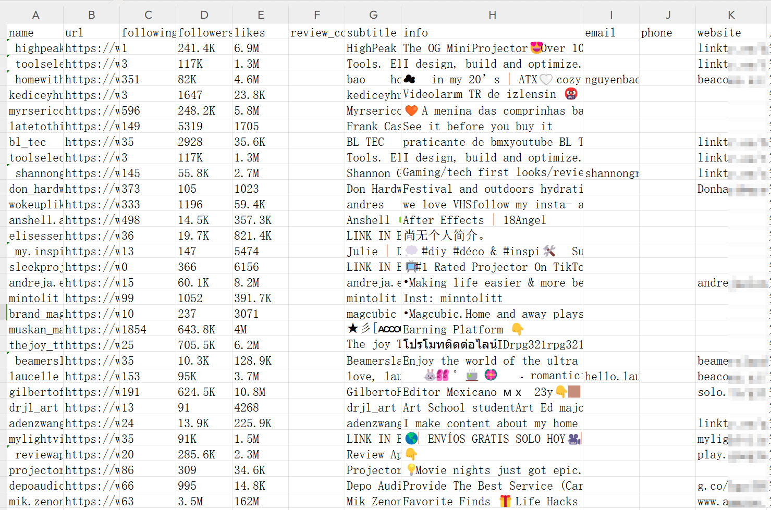
Task: Select info cell 'Movie nights just got epic.'
Action: tap(492, 470)
